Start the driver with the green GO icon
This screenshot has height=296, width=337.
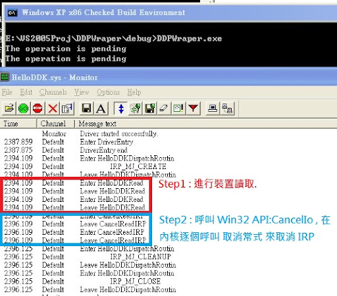coord(23,109)
